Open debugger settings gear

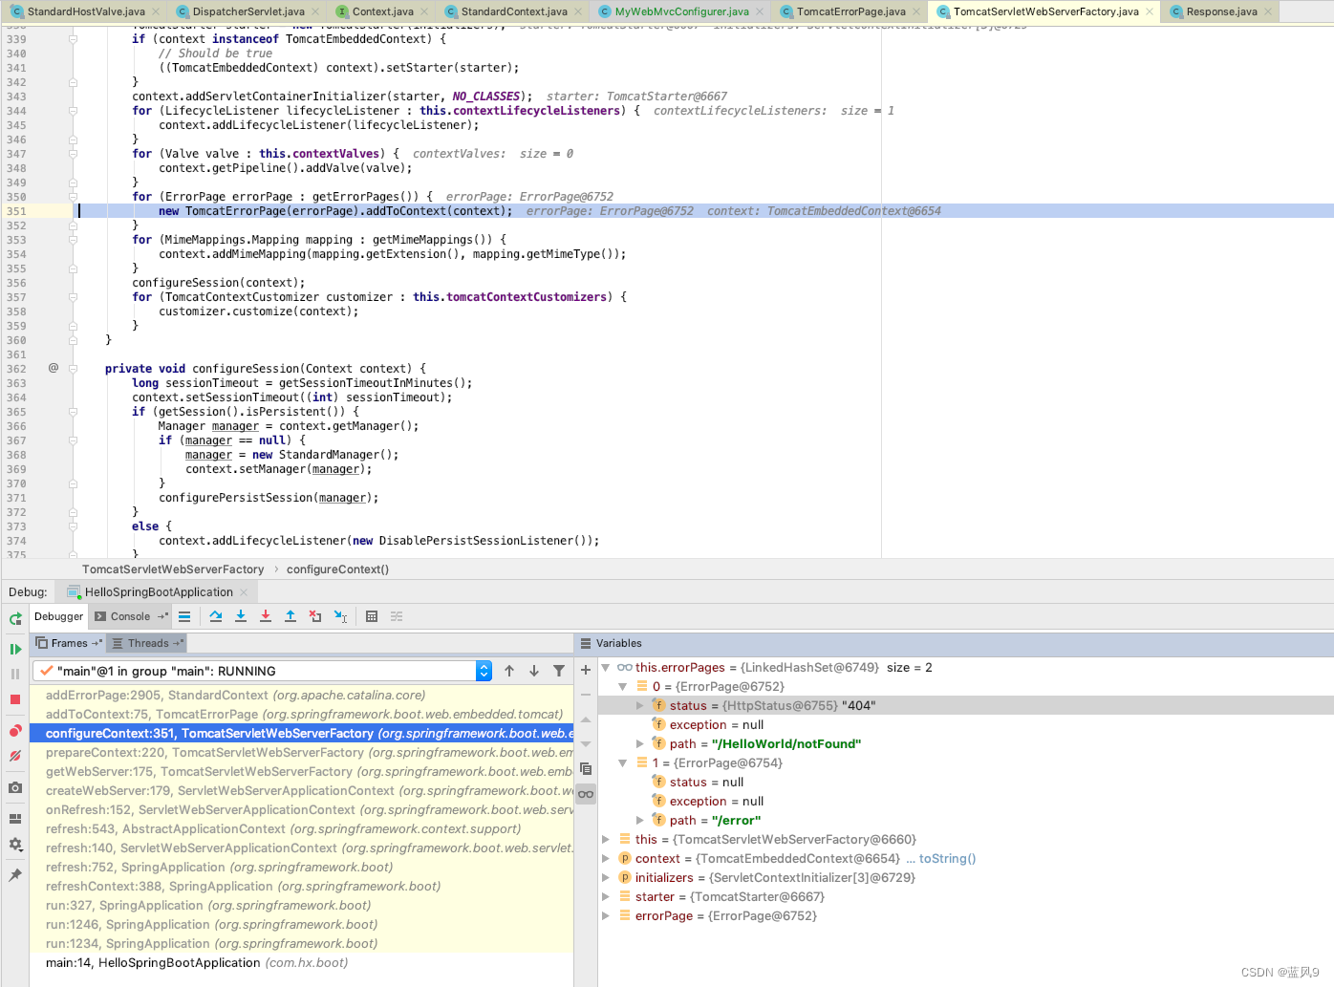pos(15,845)
